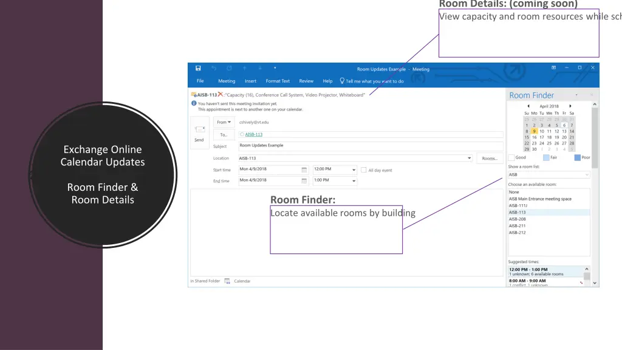Click the Undo arrow in quick access toolbar
Screen dimensions: 622x350
point(214,68)
